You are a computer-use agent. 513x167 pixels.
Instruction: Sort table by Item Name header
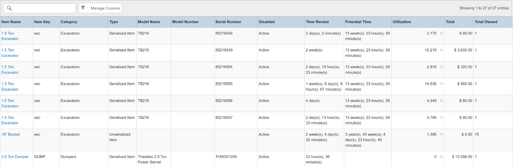coord(11,22)
